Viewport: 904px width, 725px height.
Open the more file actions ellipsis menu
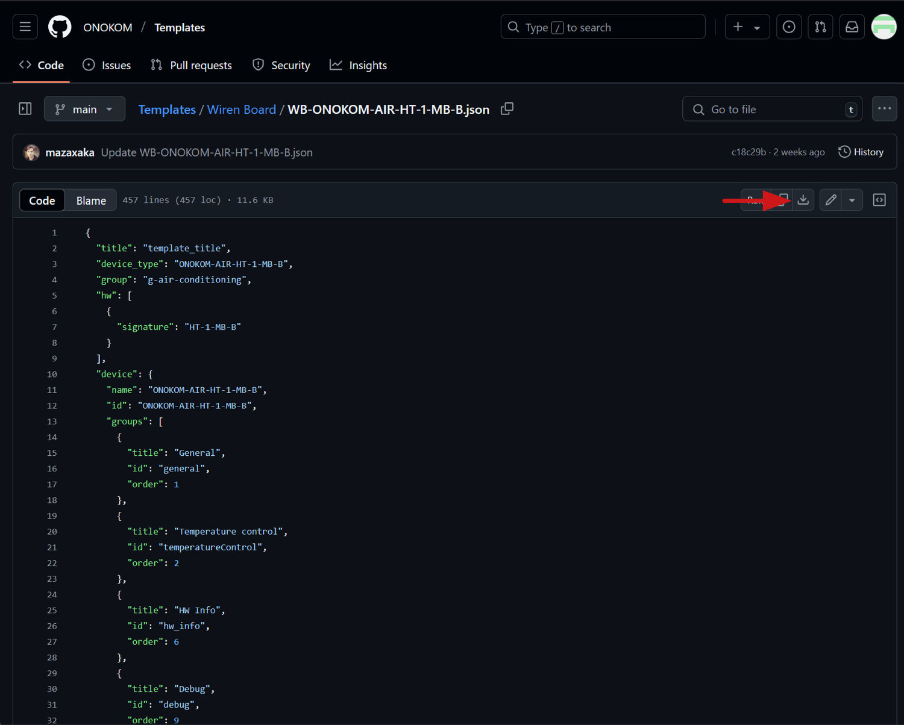884,109
